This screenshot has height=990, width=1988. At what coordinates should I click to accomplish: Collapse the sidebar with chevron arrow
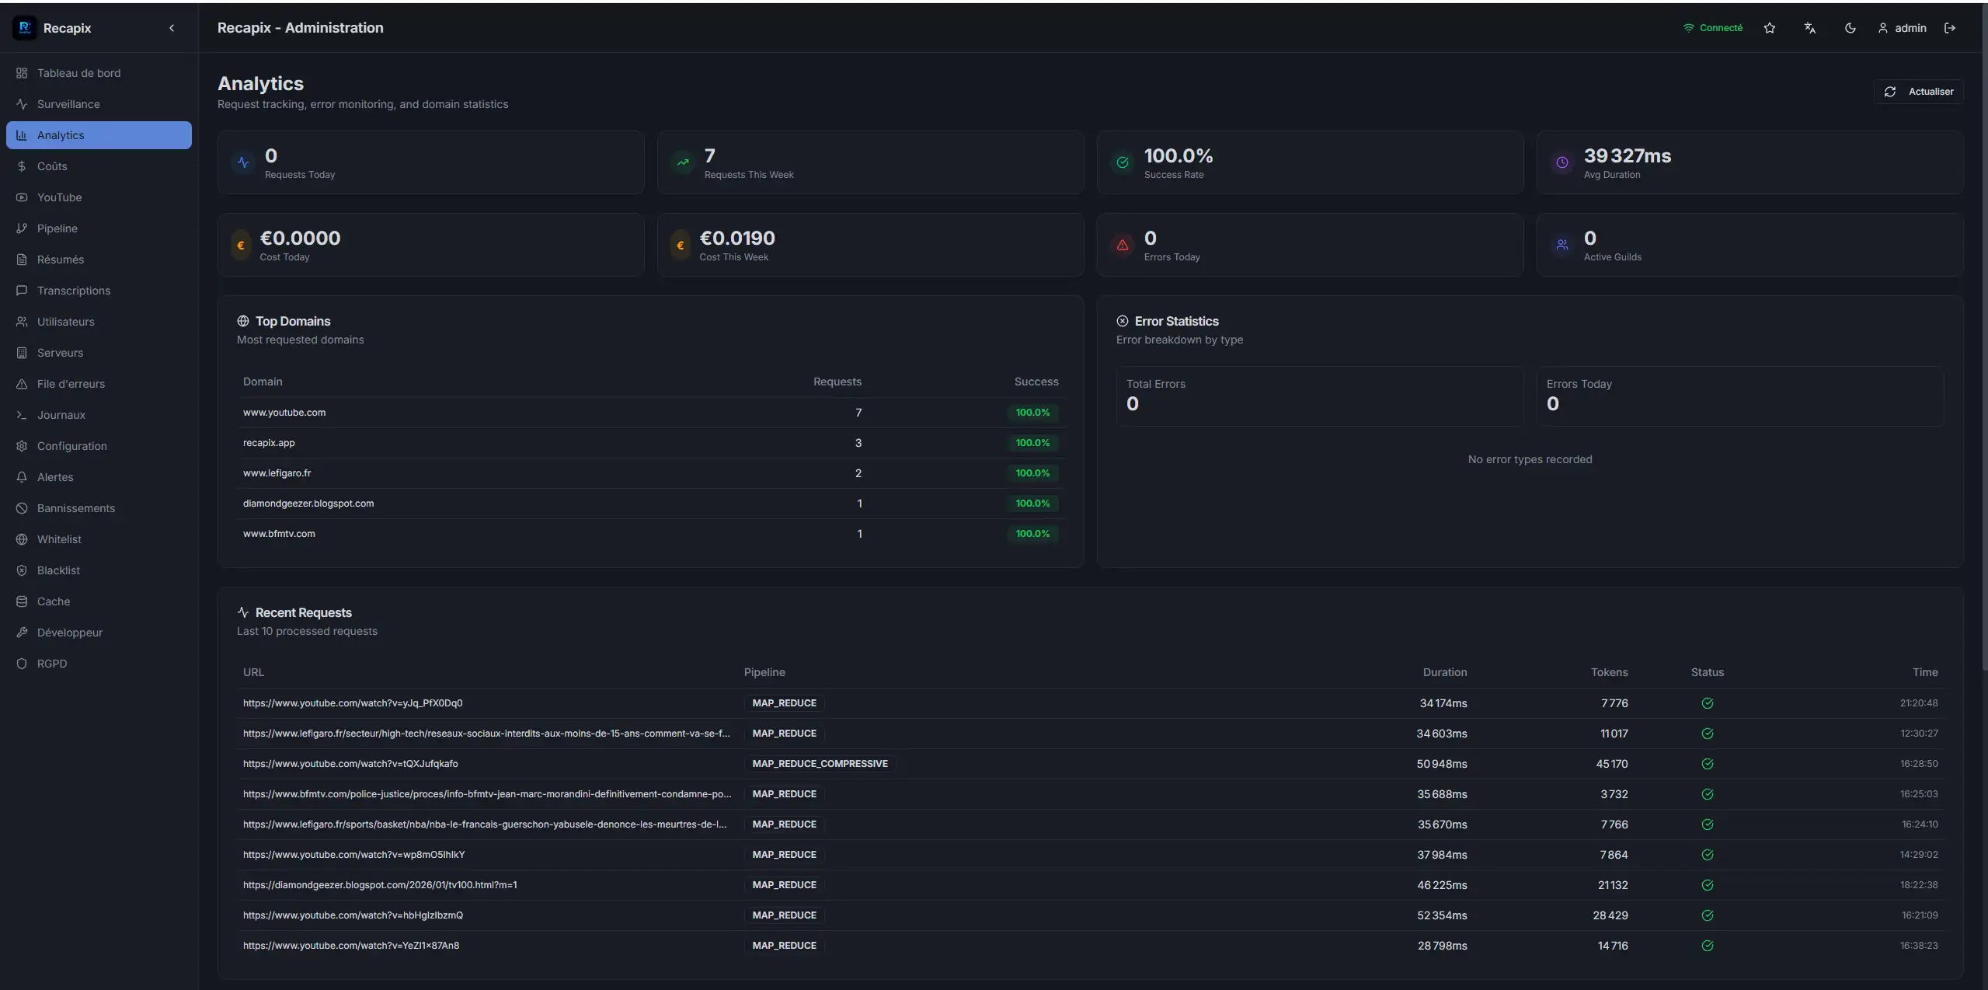(172, 28)
